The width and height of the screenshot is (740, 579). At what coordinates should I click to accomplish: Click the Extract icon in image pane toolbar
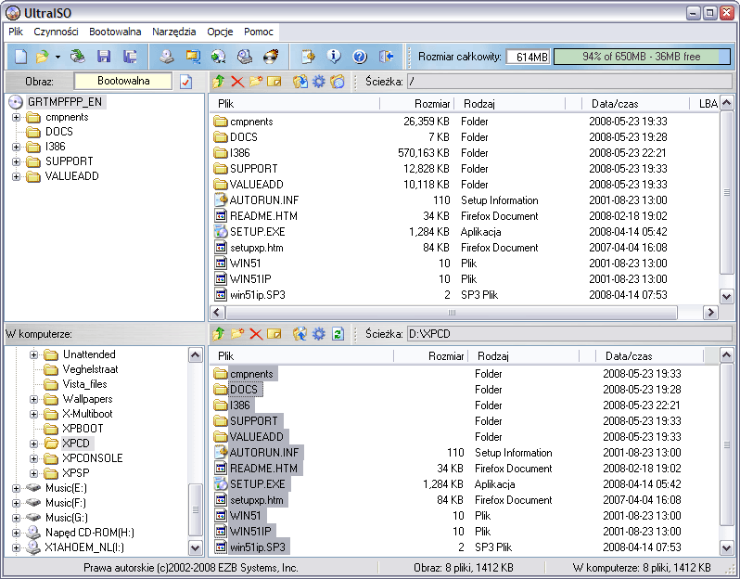click(300, 82)
